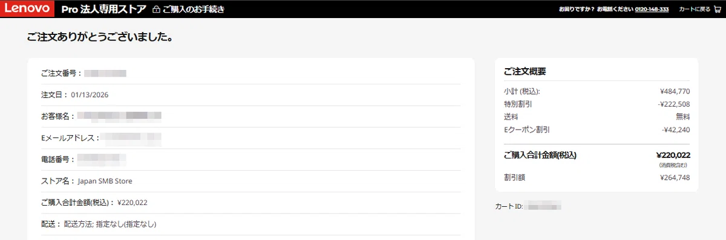Image resolution: width=726 pixels, height=240 pixels.
Task: Click the ご注文概要 summary heading
Action: pos(525,71)
